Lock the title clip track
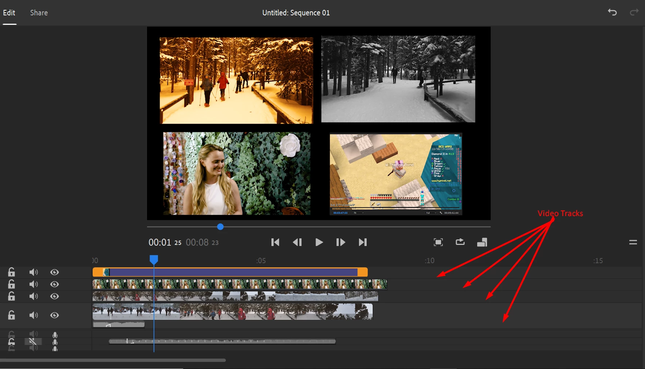The height and width of the screenshot is (369, 645). click(12, 272)
